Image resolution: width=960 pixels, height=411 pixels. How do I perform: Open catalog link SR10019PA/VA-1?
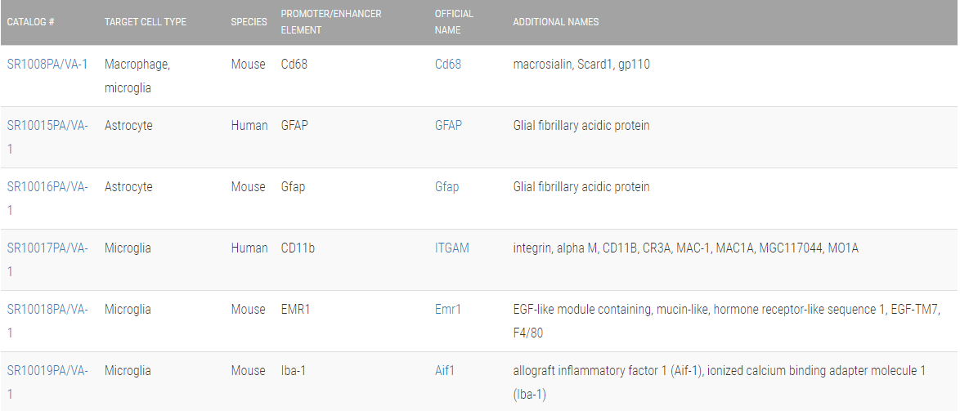47,370
